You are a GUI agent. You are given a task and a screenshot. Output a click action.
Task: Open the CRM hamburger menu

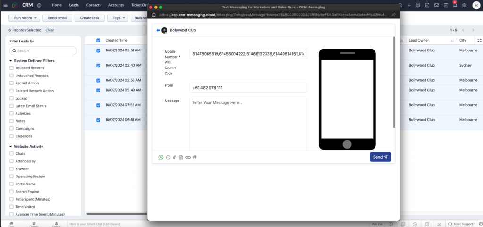[x=5, y=5]
